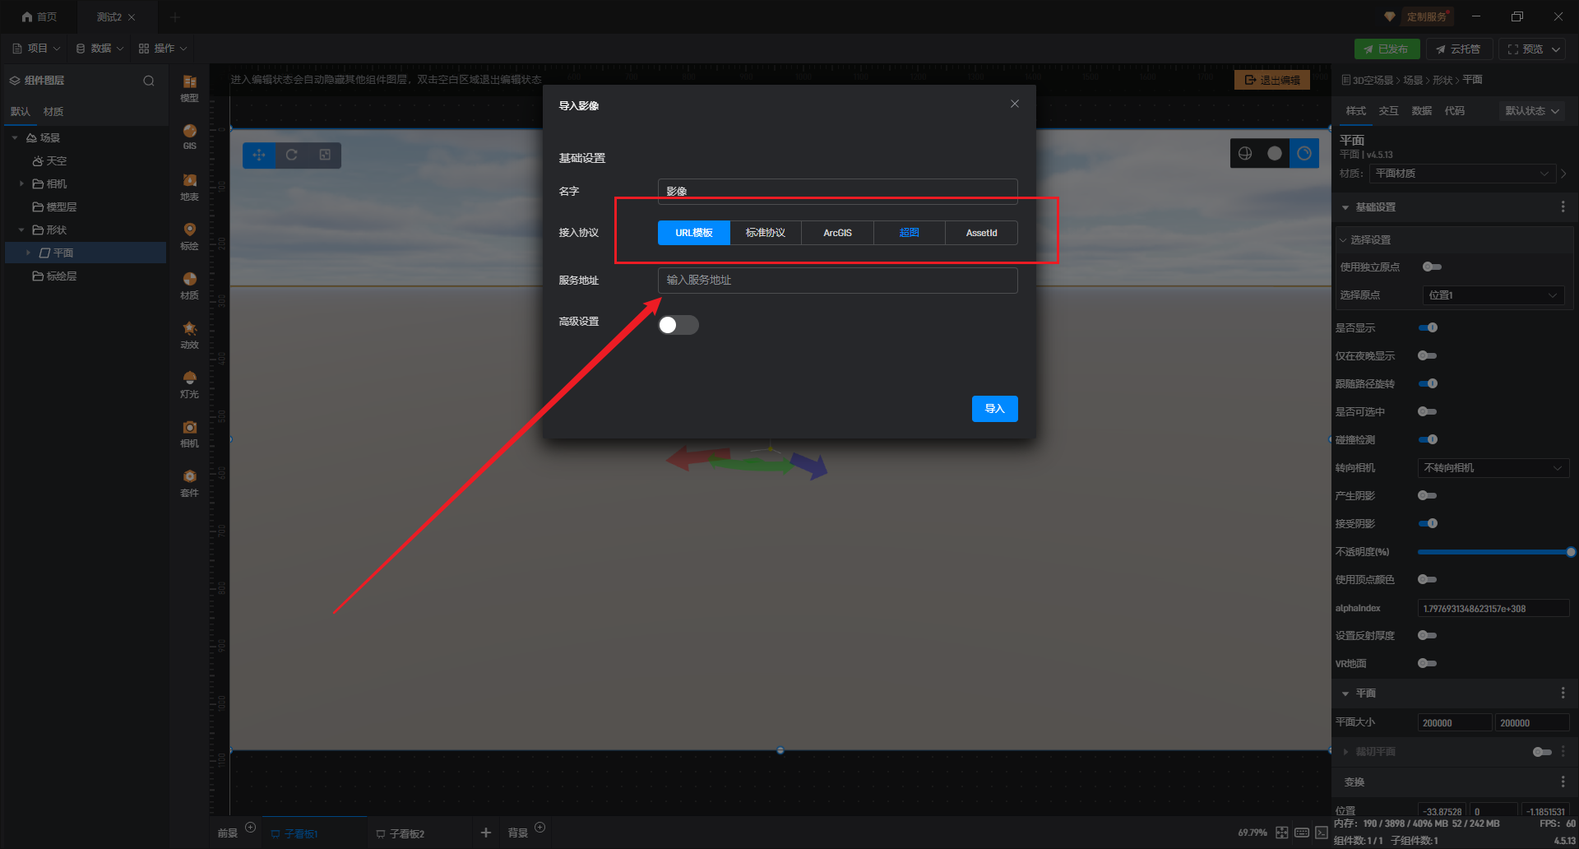Select the ArcGIS protocol tab

coord(837,233)
